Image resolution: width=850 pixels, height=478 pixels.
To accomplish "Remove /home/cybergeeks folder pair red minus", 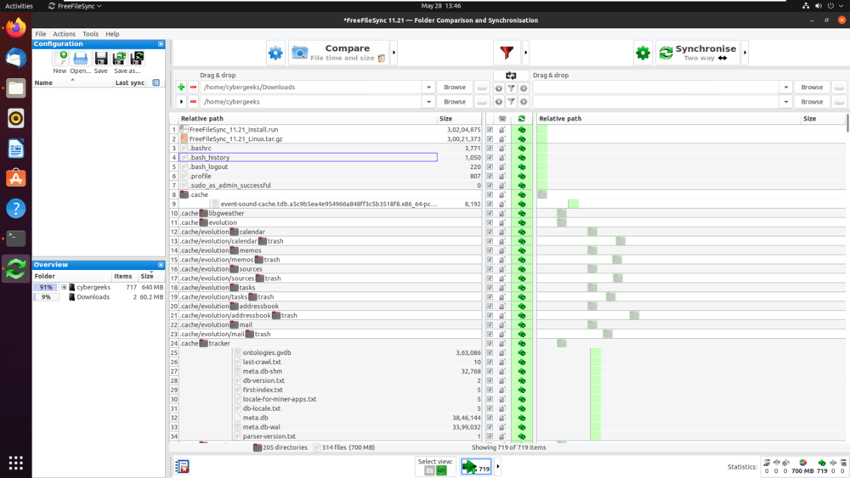I will (x=193, y=102).
